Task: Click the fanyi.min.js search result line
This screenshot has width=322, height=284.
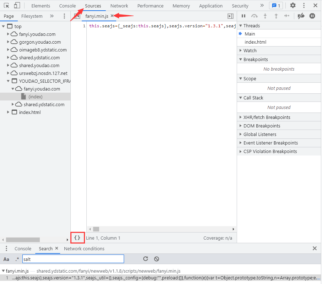Action: (x=160, y=278)
